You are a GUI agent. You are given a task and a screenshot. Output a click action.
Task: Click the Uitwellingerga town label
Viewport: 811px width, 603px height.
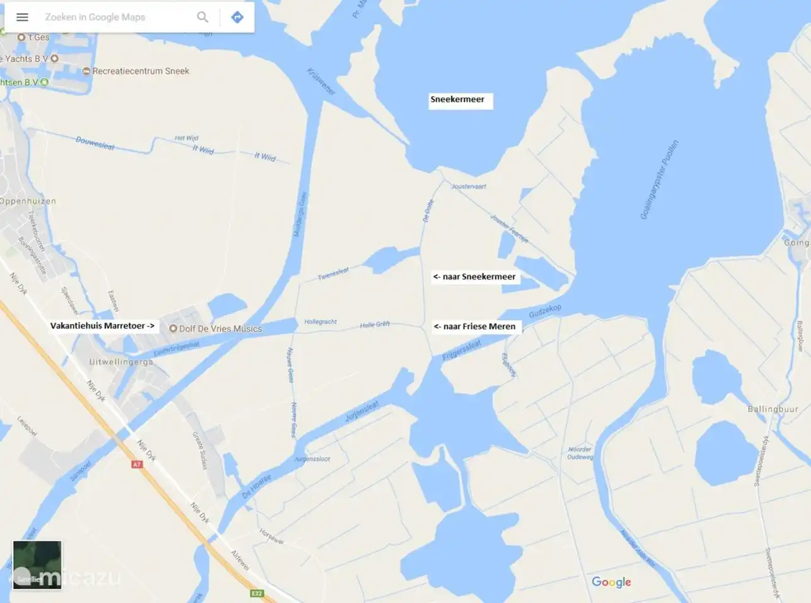coord(121,362)
